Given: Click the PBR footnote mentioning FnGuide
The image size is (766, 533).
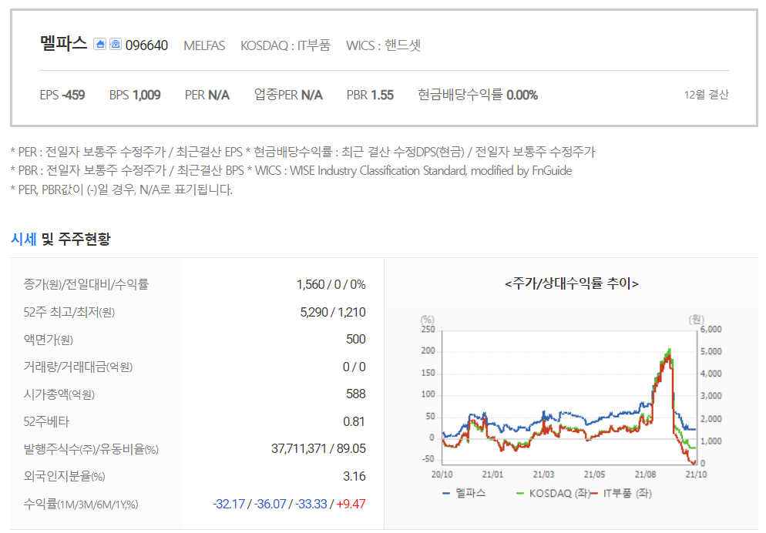Looking at the screenshot, I should tap(291, 171).
